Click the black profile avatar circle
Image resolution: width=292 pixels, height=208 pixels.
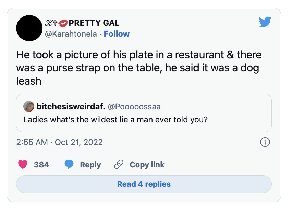pyautogui.click(x=29, y=28)
